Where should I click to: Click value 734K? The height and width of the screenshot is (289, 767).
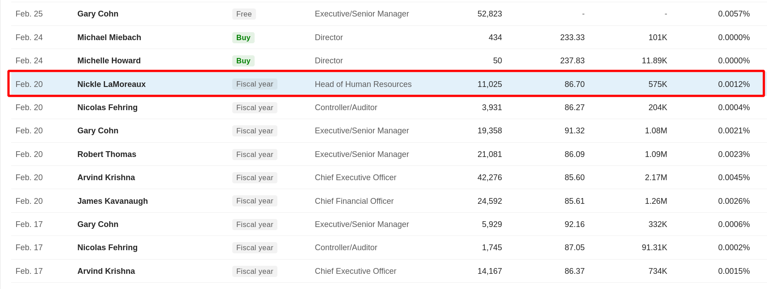coord(658,271)
